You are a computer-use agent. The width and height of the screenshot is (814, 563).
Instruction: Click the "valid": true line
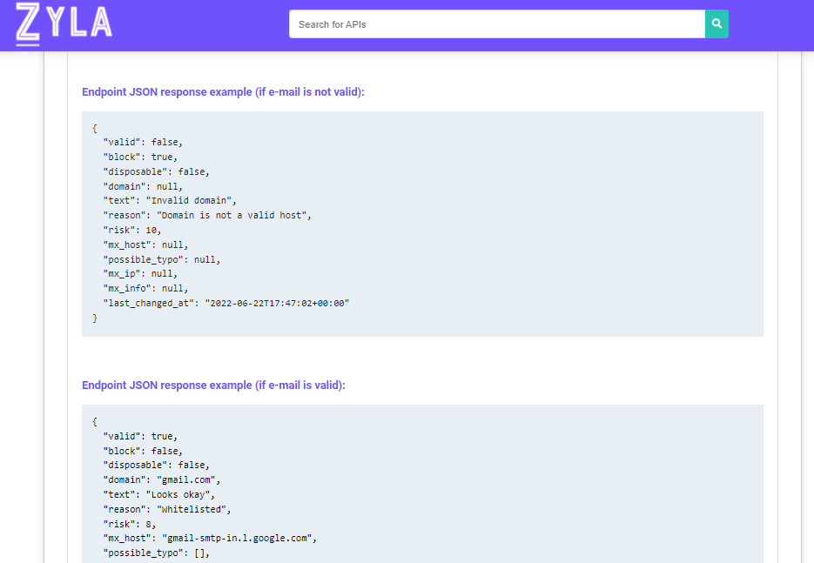click(x=140, y=436)
